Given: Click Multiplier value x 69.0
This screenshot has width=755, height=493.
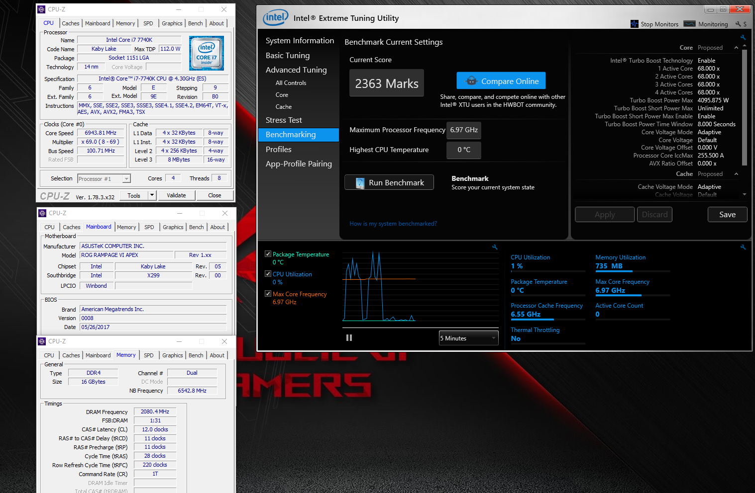Looking at the screenshot, I should (101, 142).
